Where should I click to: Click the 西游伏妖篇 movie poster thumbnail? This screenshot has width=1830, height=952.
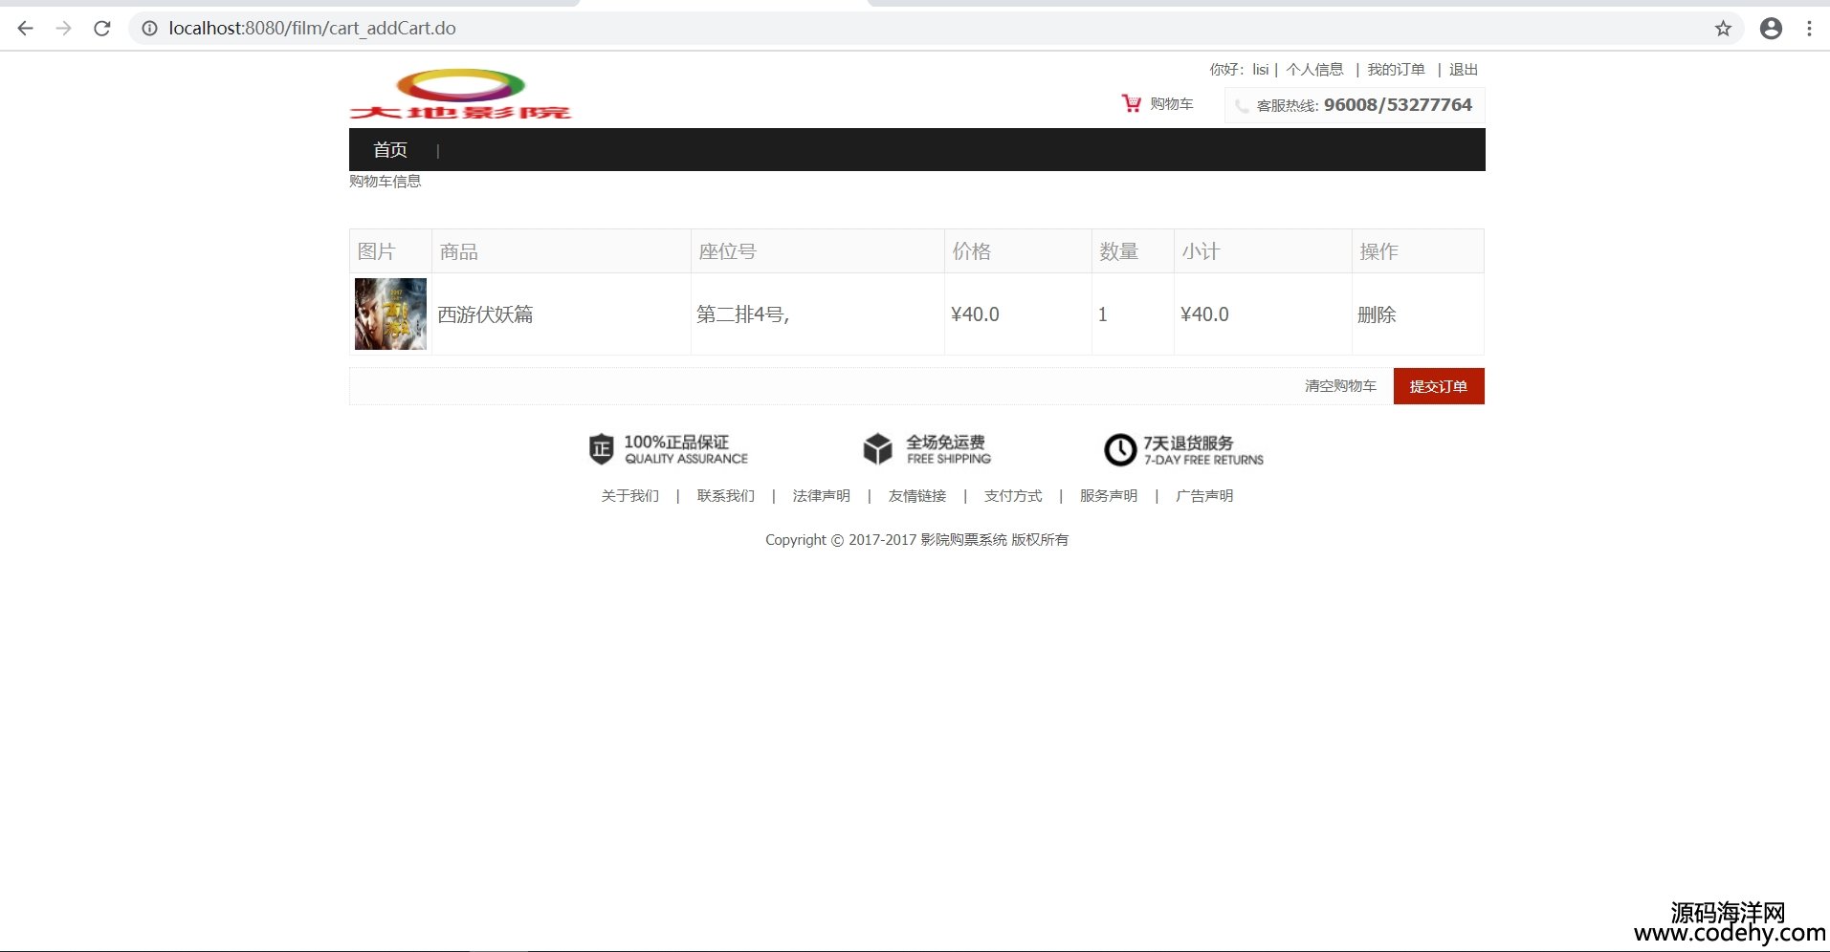(x=390, y=314)
